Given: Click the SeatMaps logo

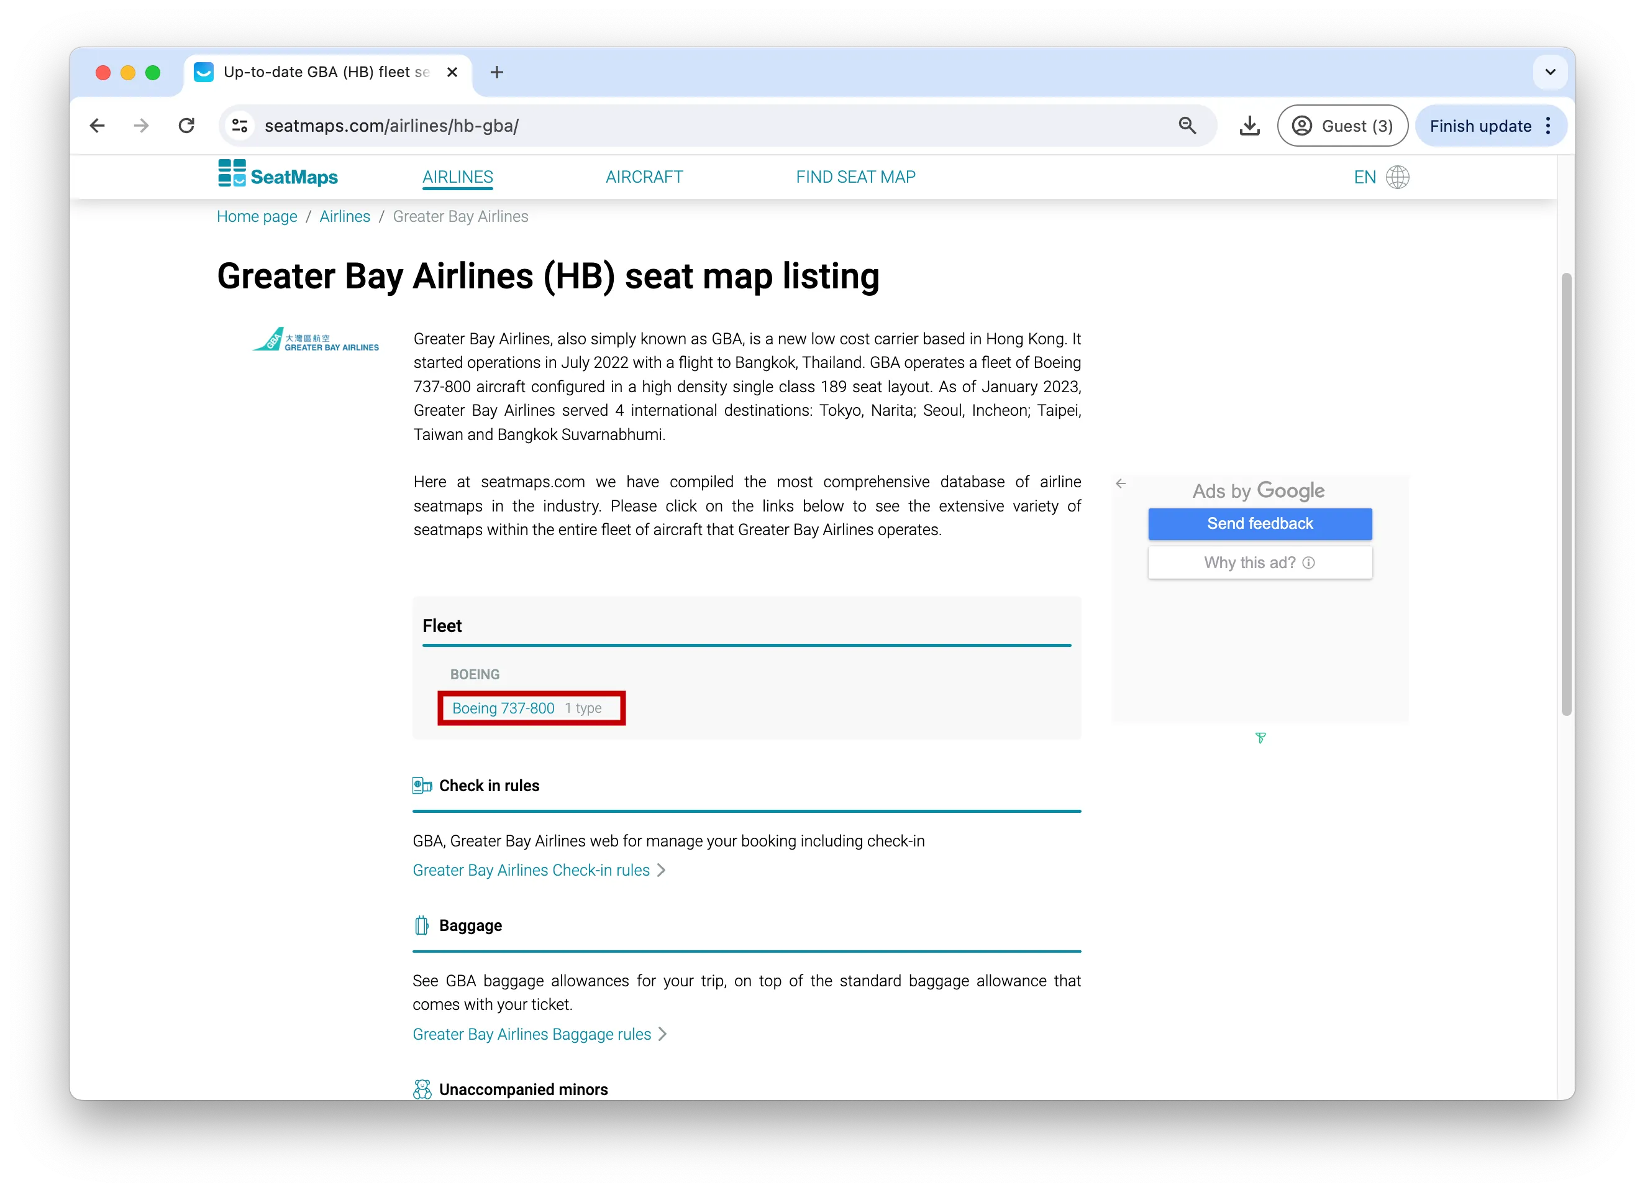Looking at the screenshot, I should point(278,174).
